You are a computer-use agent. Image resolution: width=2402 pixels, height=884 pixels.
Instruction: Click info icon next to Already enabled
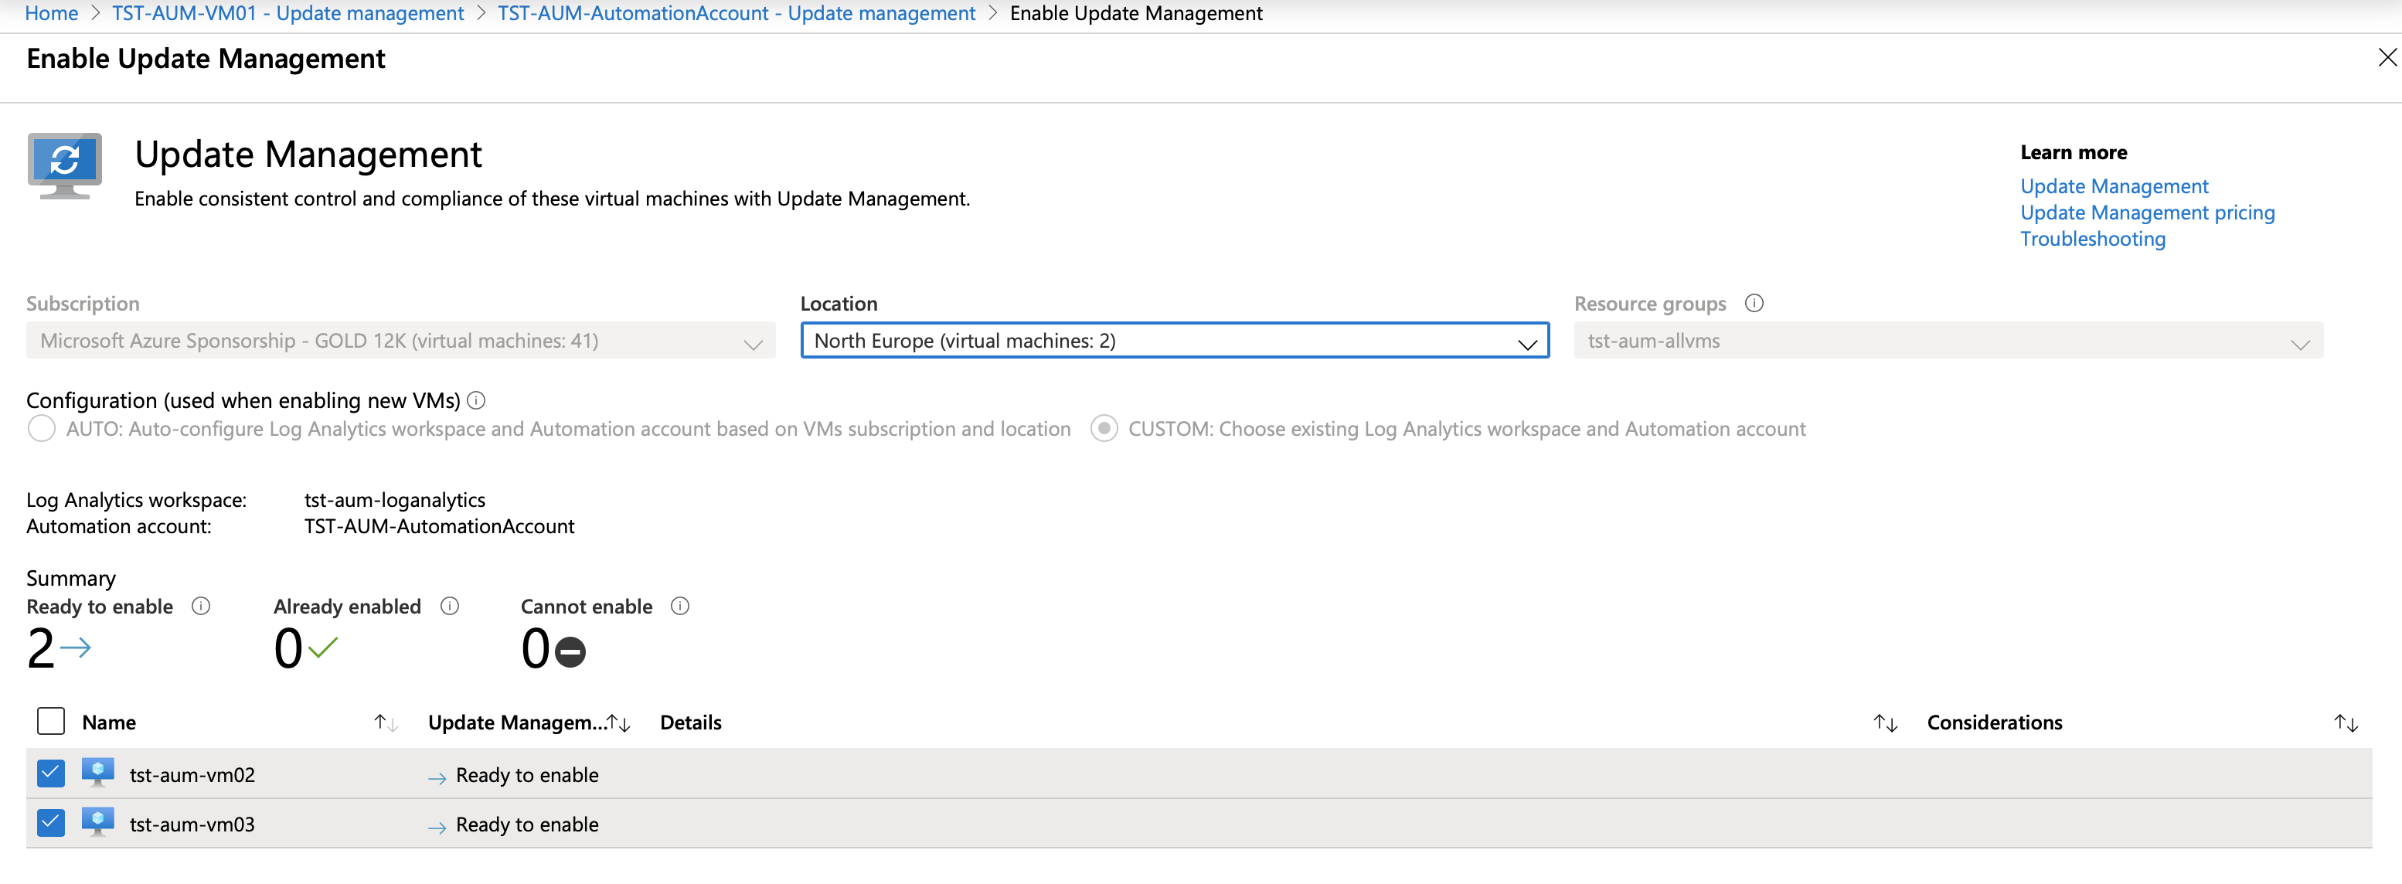click(450, 606)
